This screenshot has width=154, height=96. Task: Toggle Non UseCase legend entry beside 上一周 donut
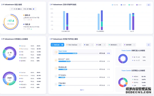[x=24, y=49]
